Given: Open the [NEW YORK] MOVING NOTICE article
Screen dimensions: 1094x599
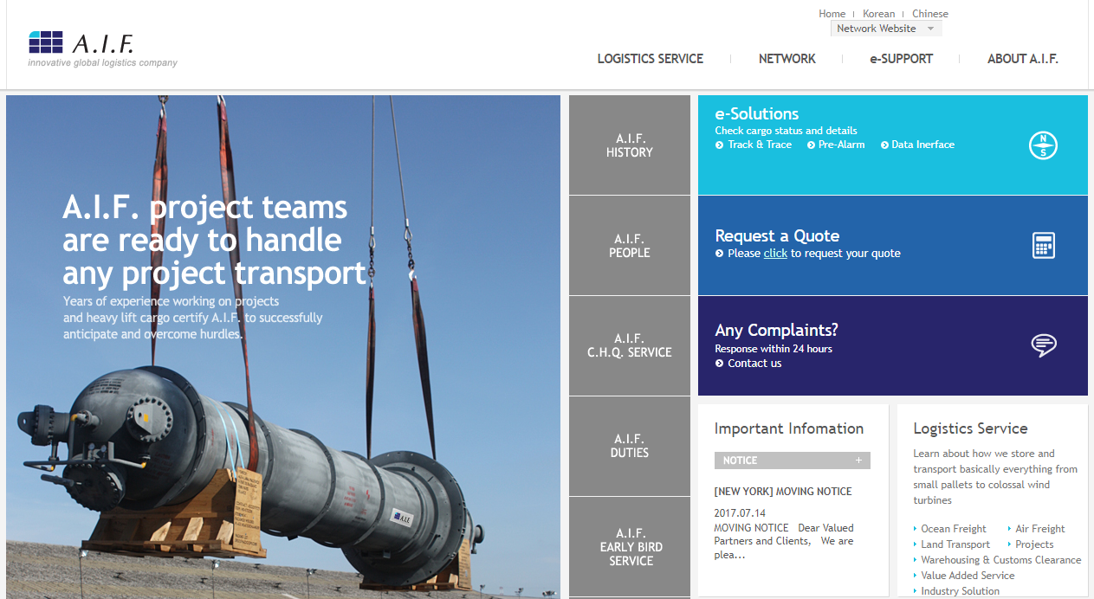Looking at the screenshot, I should pyautogui.click(x=782, y=492).
